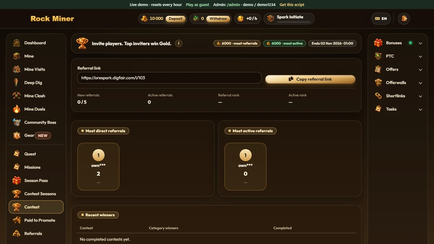Click the Most active referrals rank card
The width and height of the screenshot is (434, 244).
pos(246,167)
